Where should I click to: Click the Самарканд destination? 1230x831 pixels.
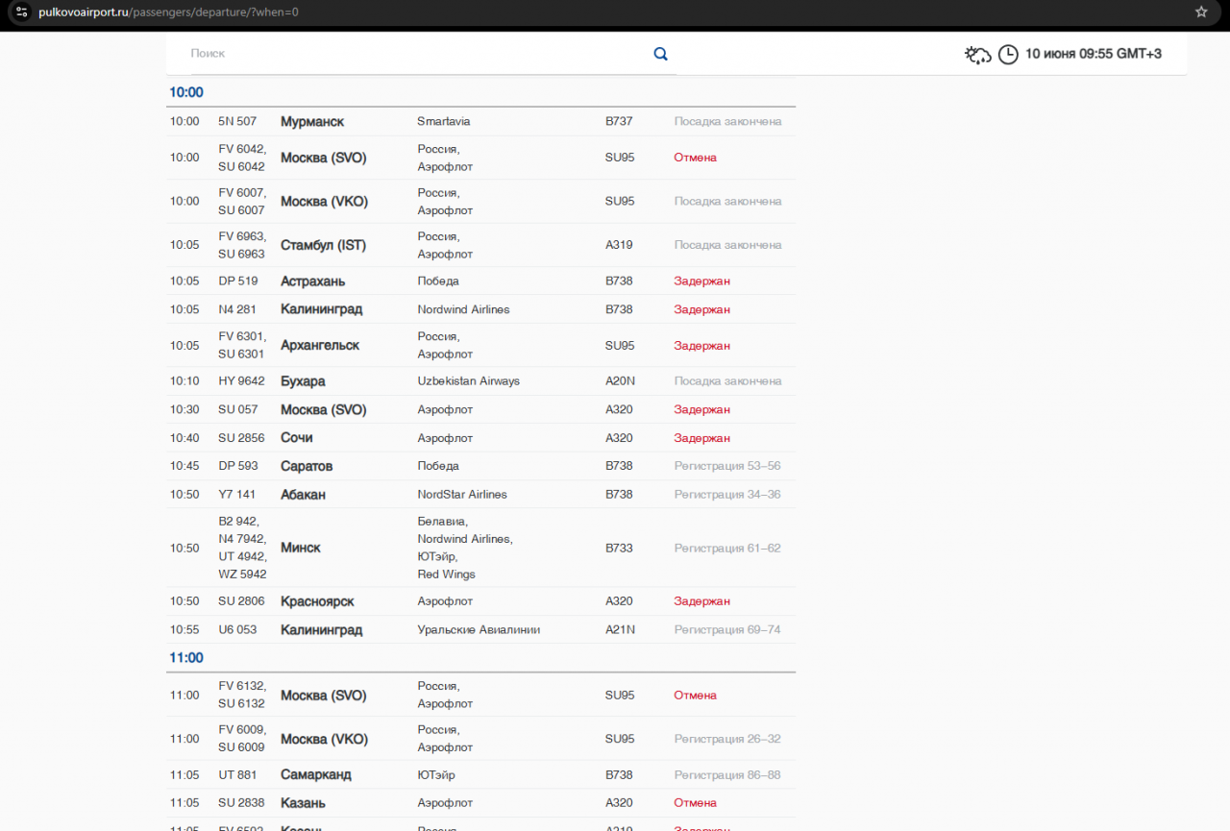[316, 775]
